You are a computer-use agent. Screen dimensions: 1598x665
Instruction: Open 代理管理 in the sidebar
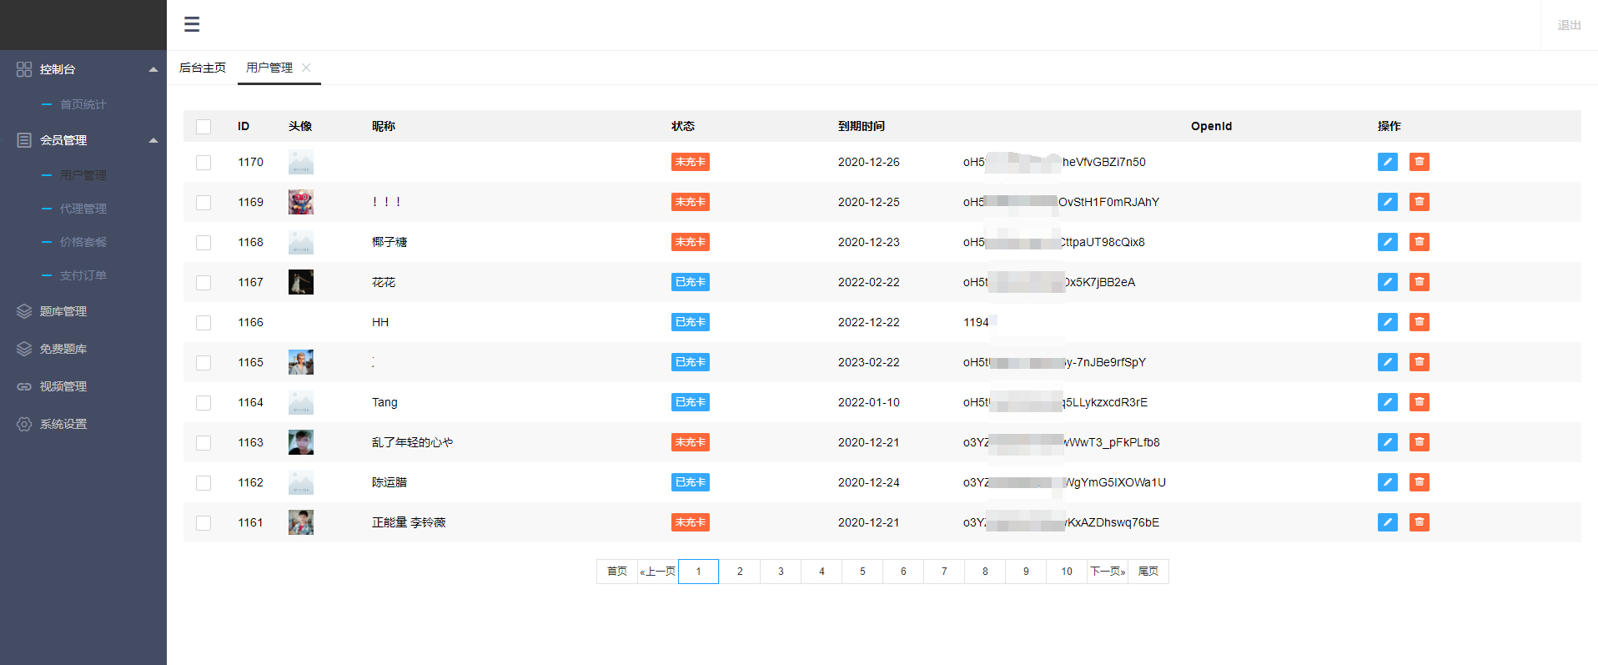click(83, 209)
